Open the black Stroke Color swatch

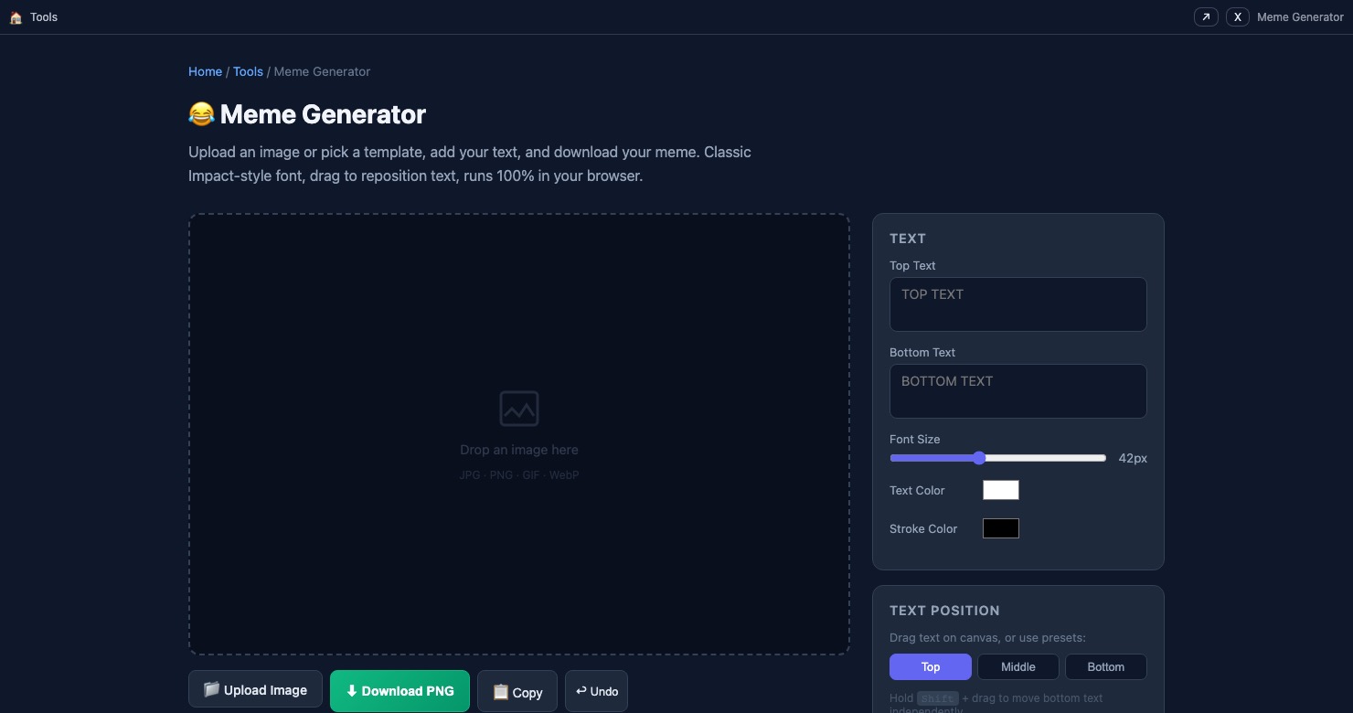(x=1000, y=528)
